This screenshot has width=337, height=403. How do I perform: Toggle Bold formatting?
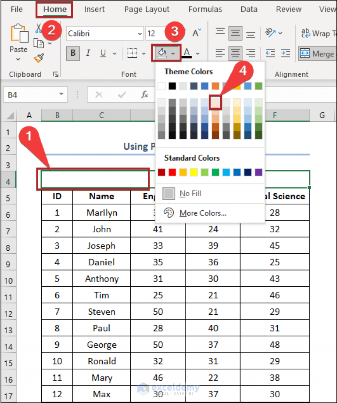[73, 53]
